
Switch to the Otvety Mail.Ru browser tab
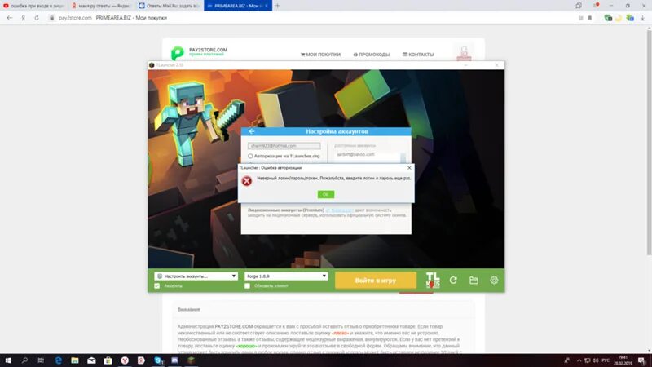pos(170,6)
